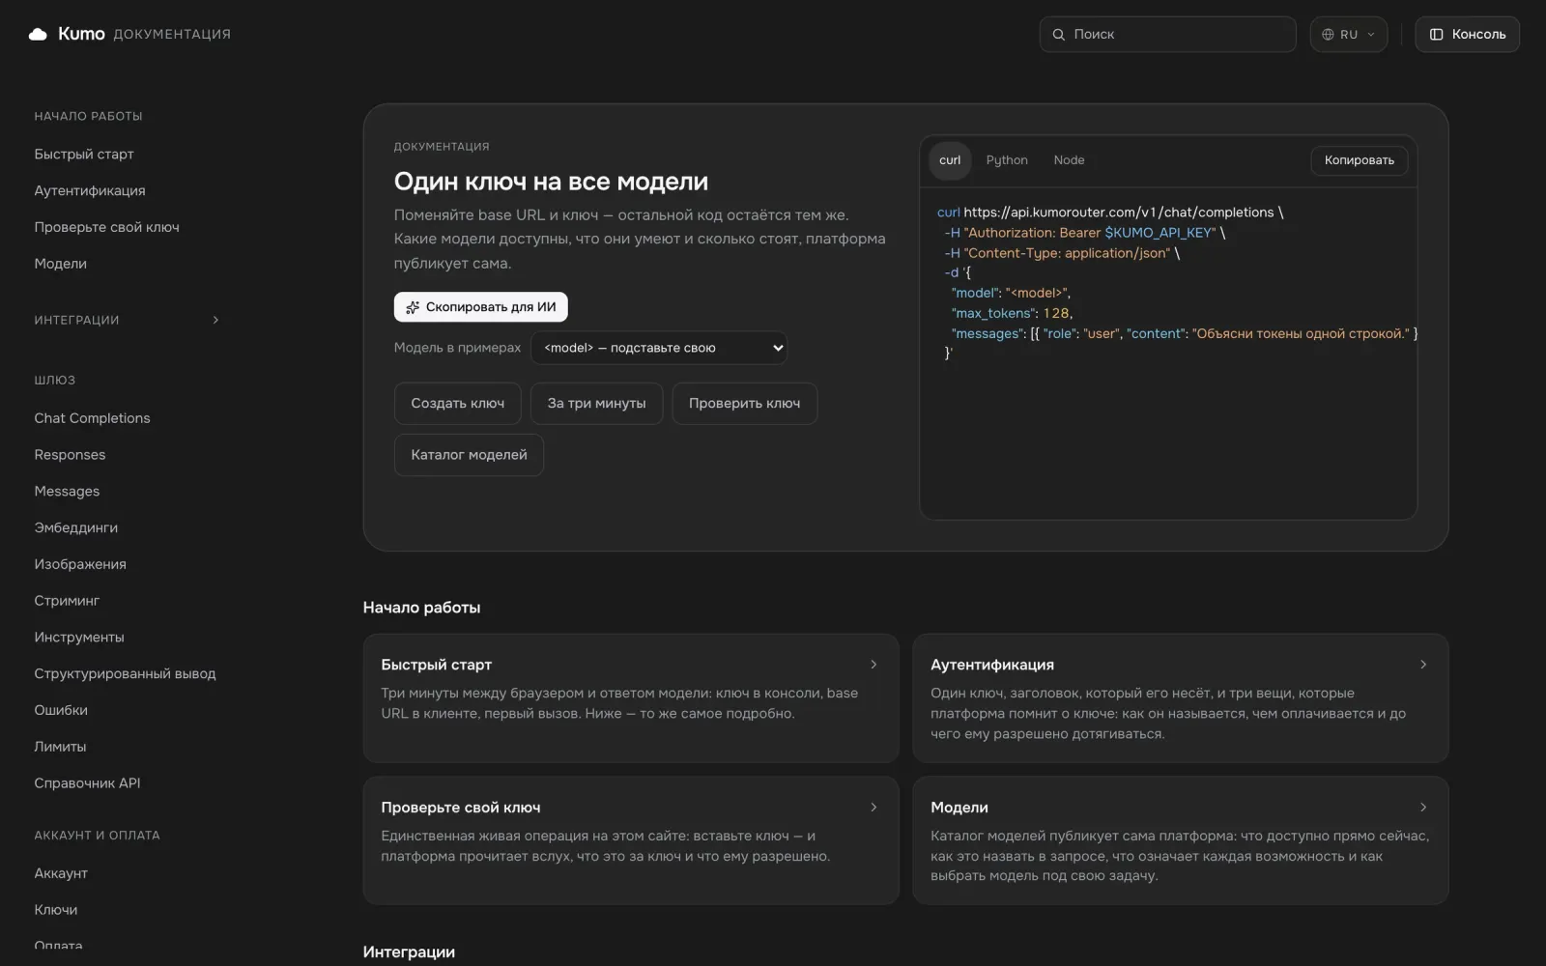Open Изображения in the sidebar
This screenshot has height=966, width=1546.
80,564
